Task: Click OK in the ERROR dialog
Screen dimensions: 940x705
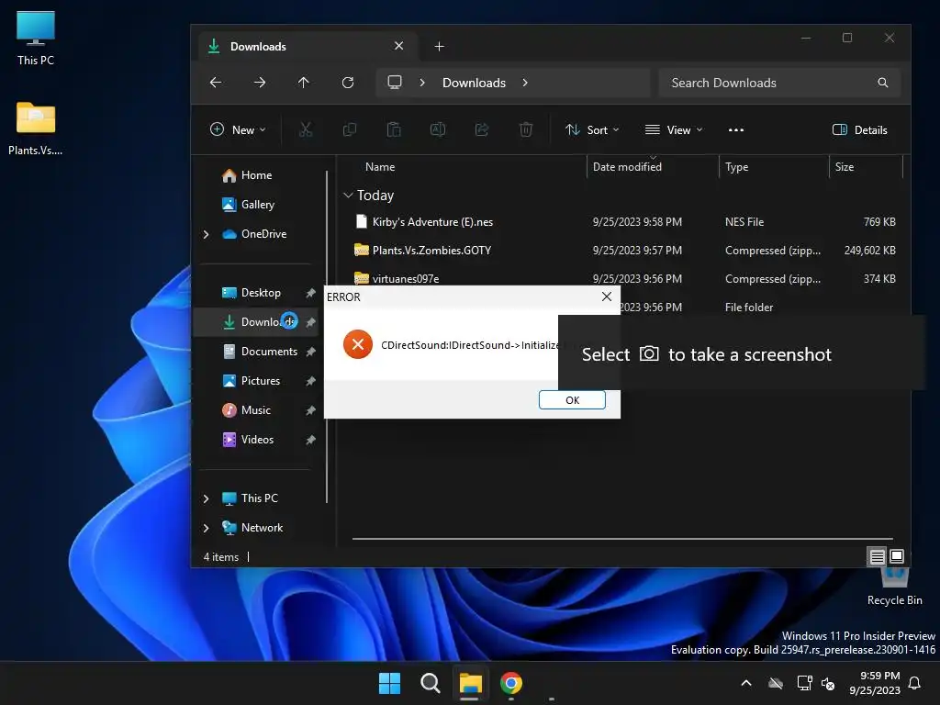Action: pyautogui.click(x=572, y=400)
